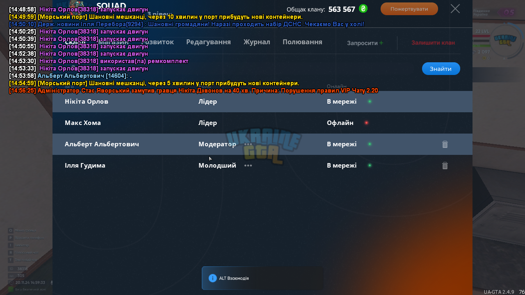Click the green safe zone indicator icon

click(11, 289)
